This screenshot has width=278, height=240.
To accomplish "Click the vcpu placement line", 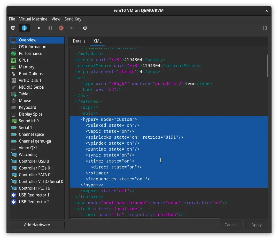I will click(x=118, y=72).
